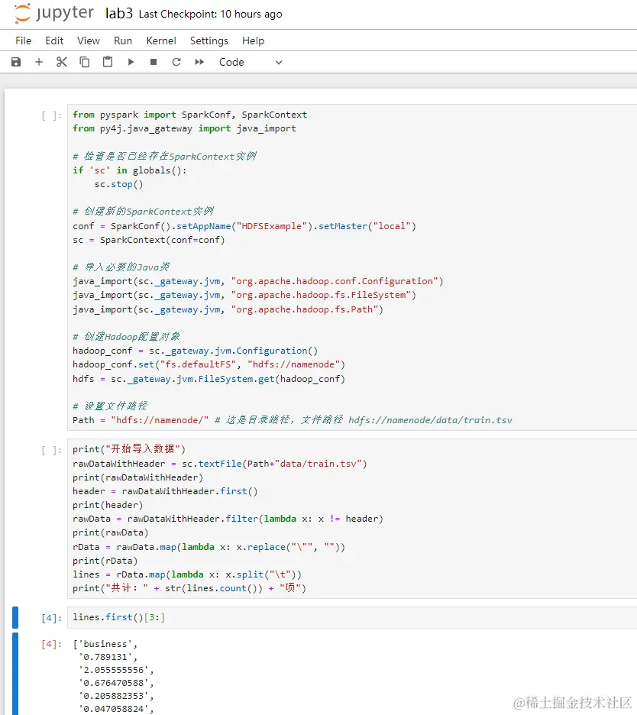Viewport: 637px width, 715px height.
Task: Open the Edit menu
Action: click(x=54, y=40)
